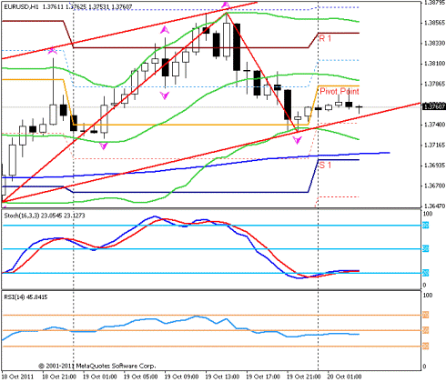
Task: Click price axis value 1.38565
Action: tap(434, 23)
